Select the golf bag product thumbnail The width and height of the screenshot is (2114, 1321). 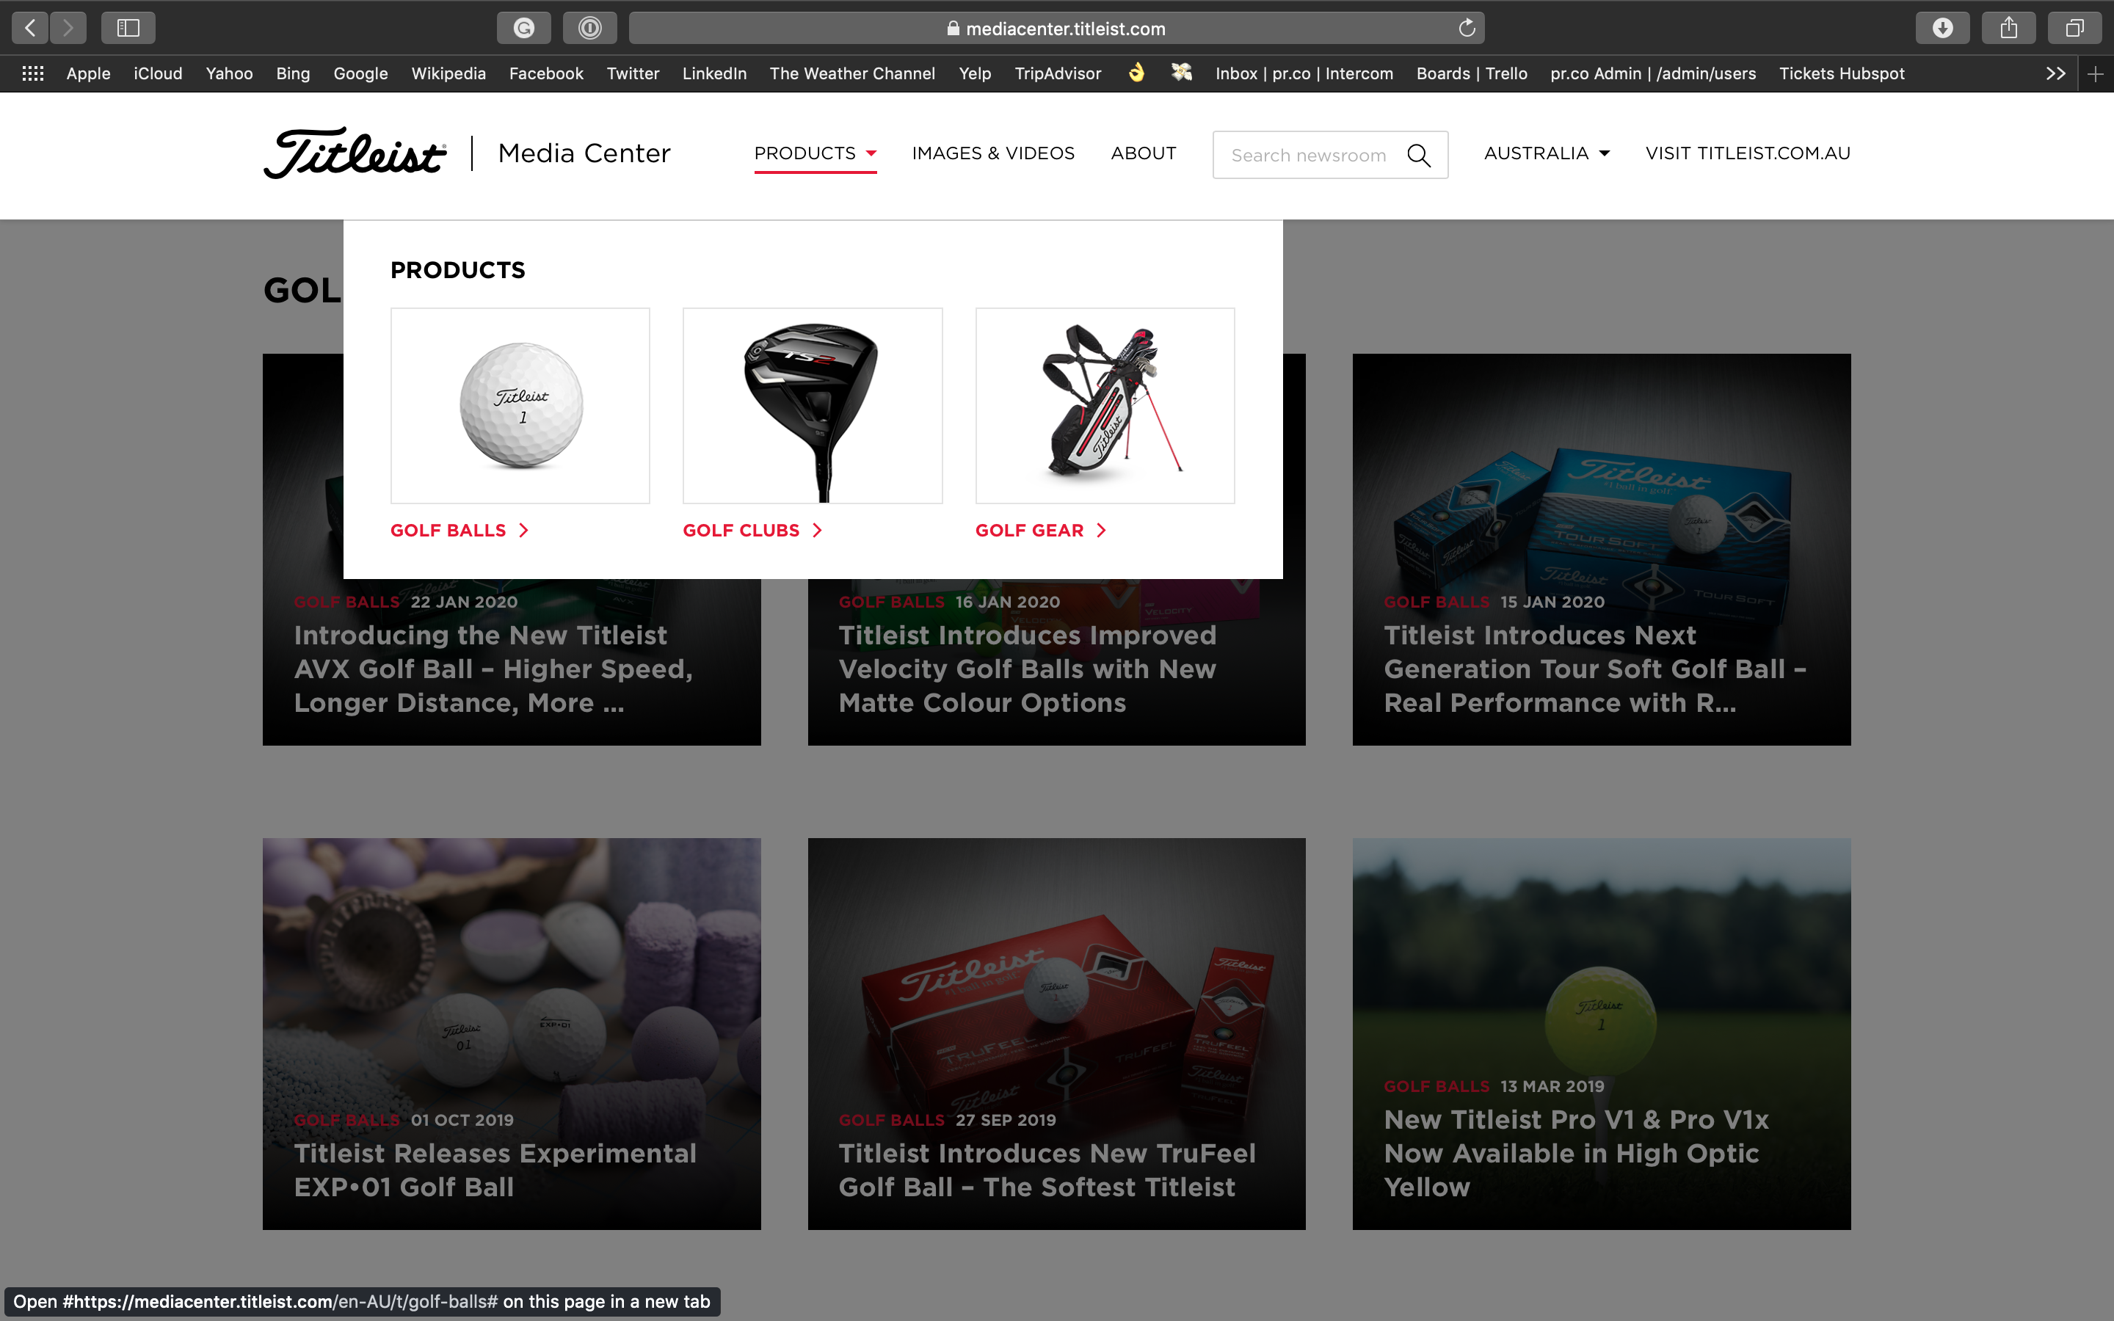click(x=1105, y=405)
